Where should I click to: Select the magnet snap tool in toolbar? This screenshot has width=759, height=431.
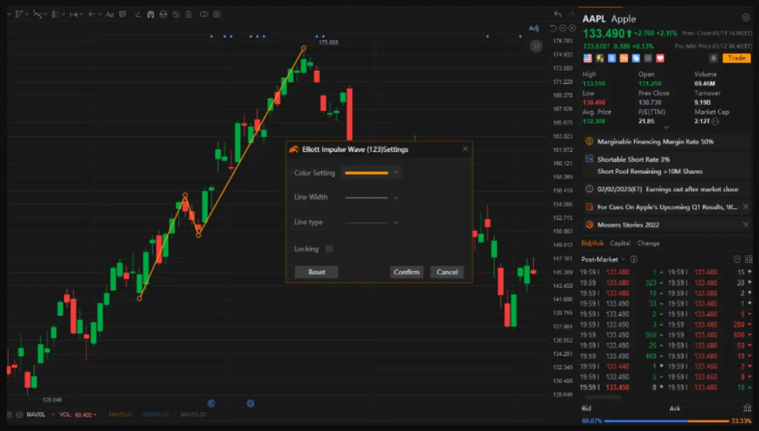pos(151,14)
